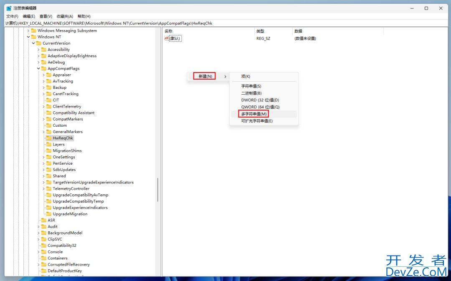Click the Containers folder icon
Image resolution: width=451 pixels, height=281 pixels.
pos(44,258)
